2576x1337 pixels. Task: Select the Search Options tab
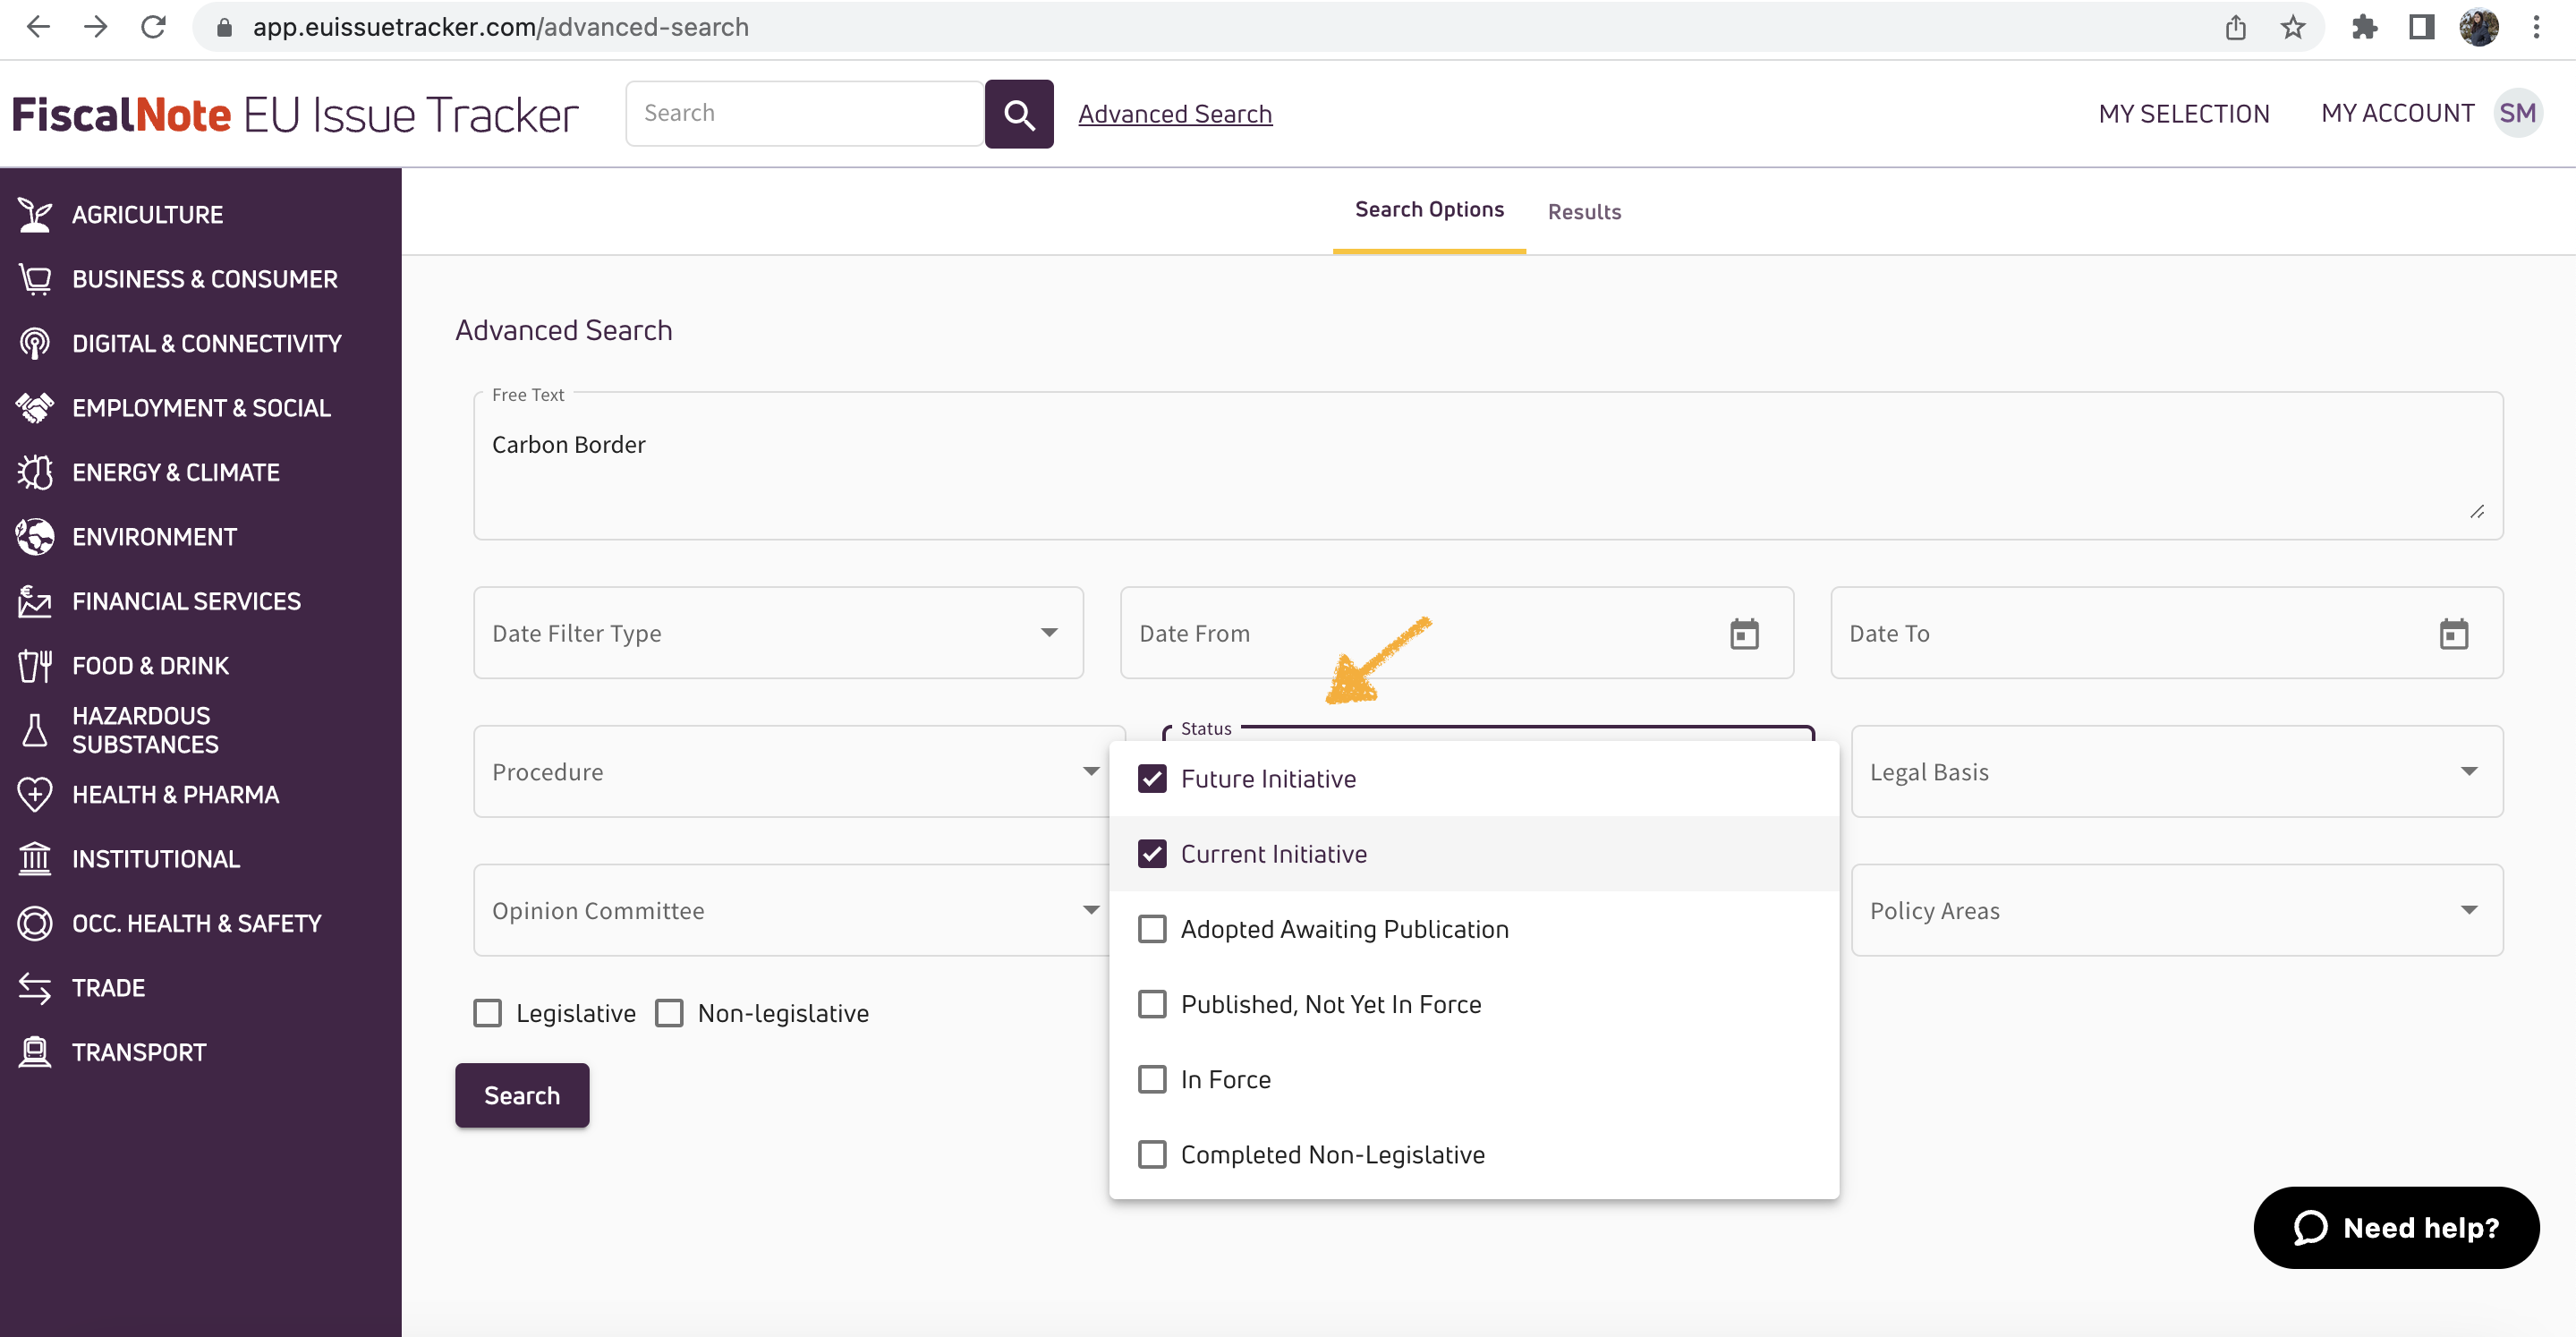(1429, 210)
